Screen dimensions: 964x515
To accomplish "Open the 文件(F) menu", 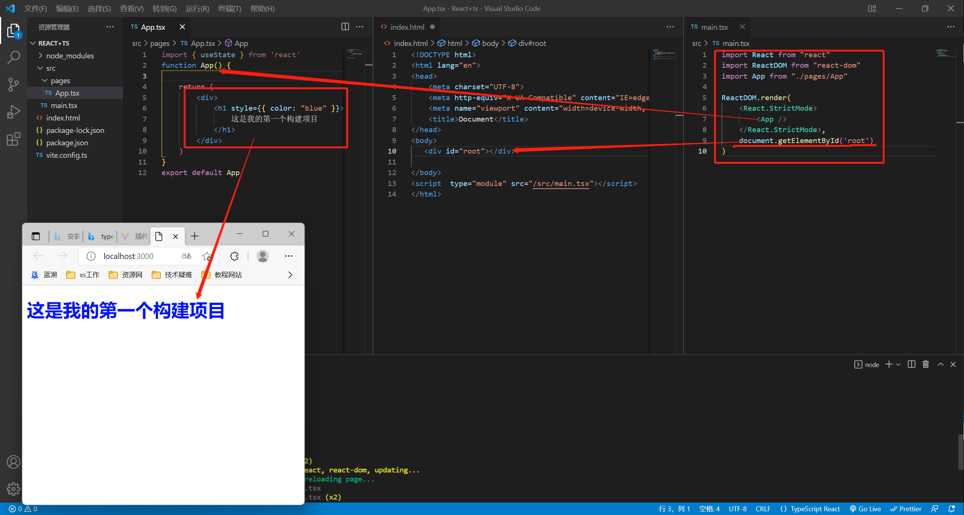I will tap(36, 8).
